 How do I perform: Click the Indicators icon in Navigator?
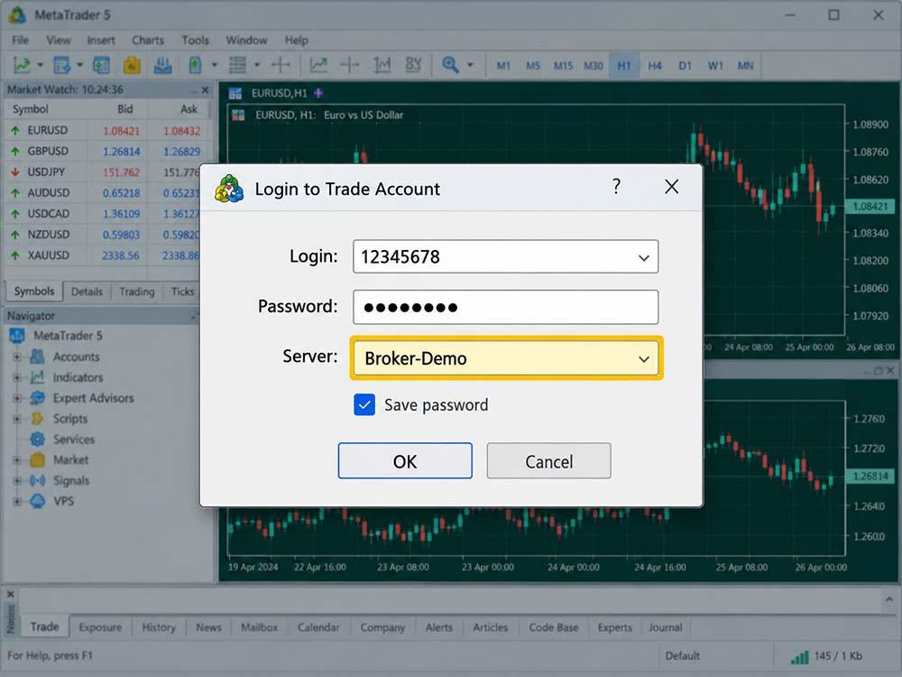[x=37, y=377]
